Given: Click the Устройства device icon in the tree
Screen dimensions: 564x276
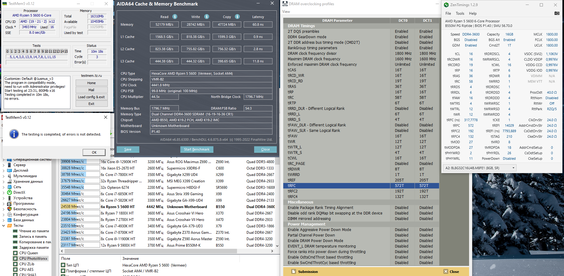Looking at the screenshot, I should 9,198.
